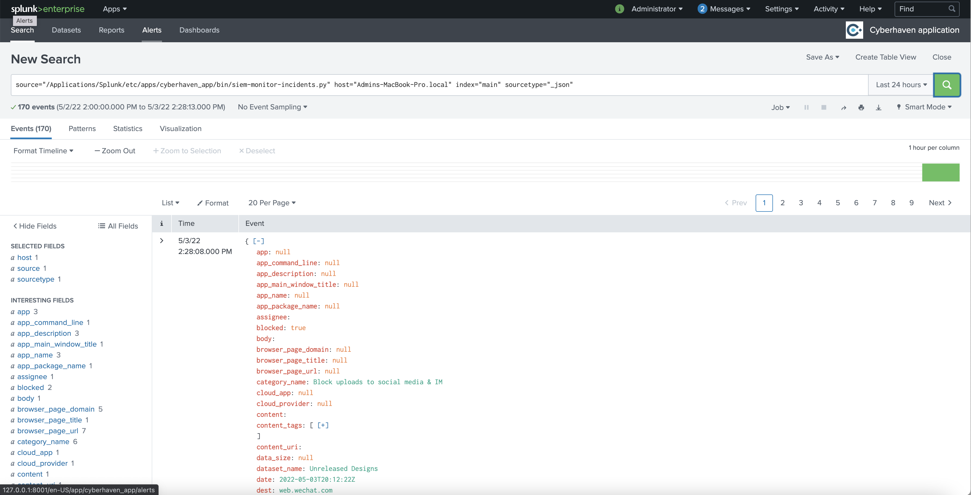The image size is (971, 495).
Task: Select the green timeline histogram bar
Action: coord(941,172)
